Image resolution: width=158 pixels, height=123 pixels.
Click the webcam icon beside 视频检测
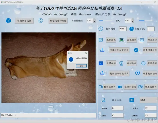coord(121,63)
